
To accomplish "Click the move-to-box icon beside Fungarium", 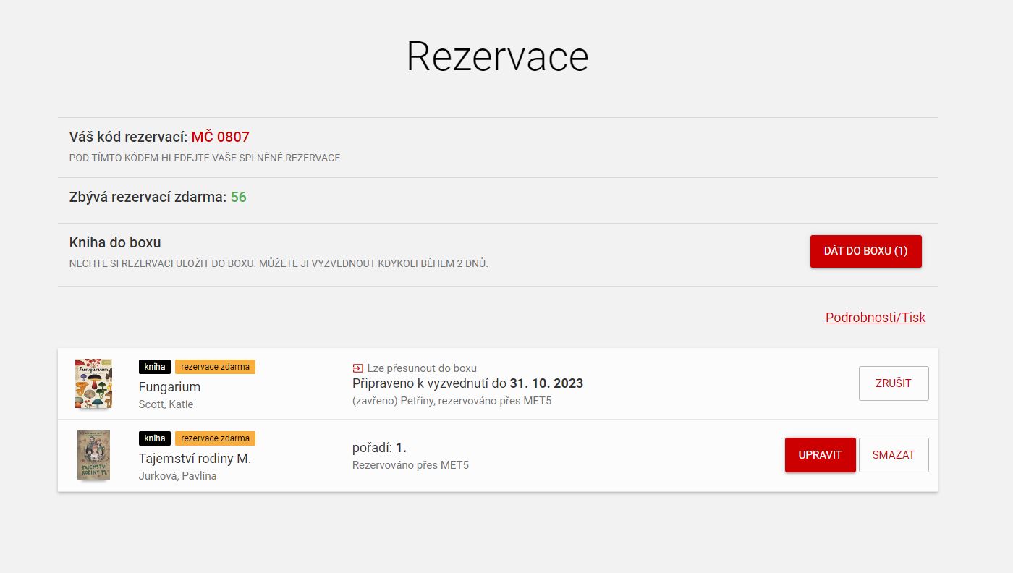I will 357,368.
